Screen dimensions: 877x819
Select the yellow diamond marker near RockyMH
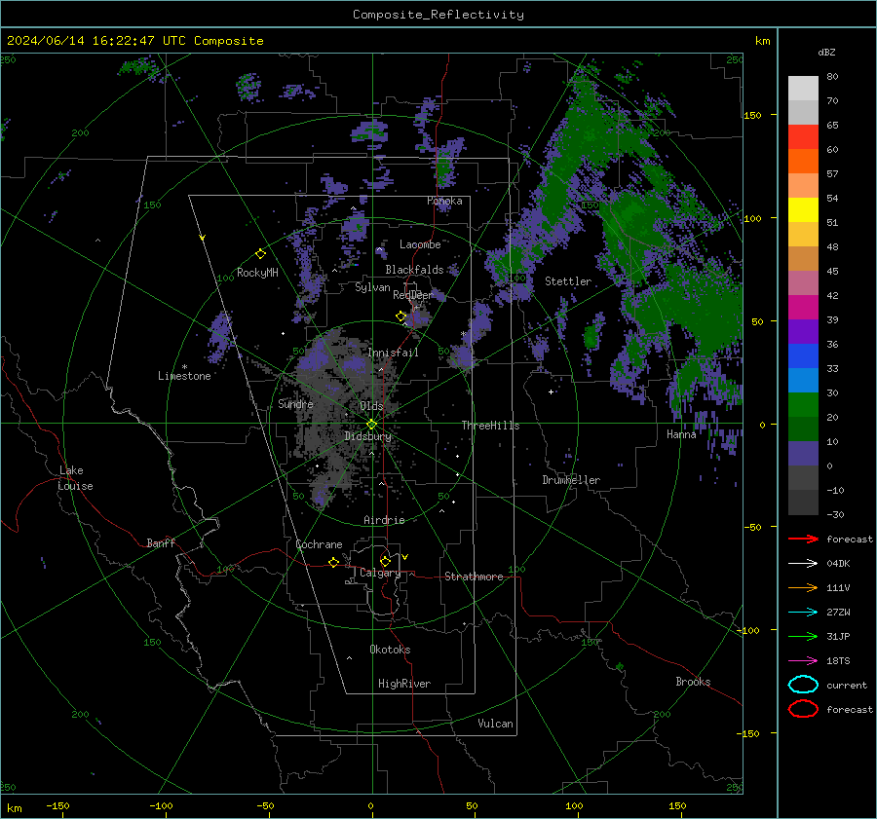pyautogui.click(x=260, y=254)
